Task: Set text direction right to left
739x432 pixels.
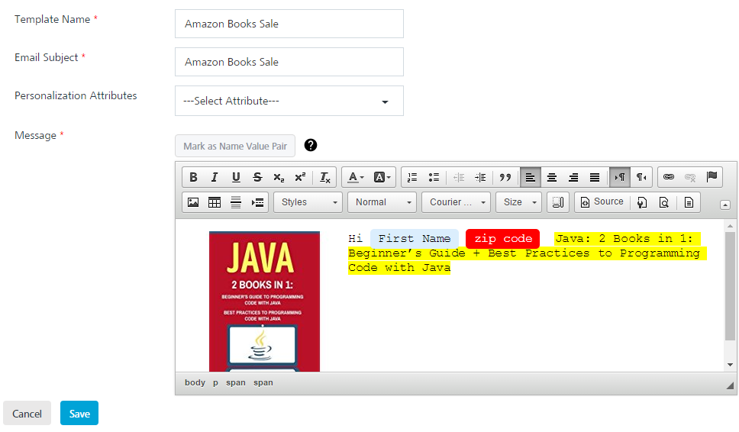Action: pos(641,177)
